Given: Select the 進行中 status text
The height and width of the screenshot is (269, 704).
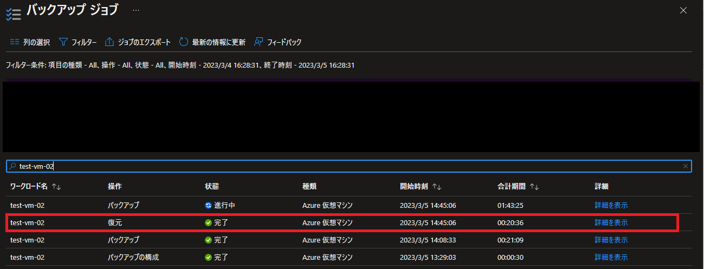Looking at the screenshot, I should click(x=224, y=206).
